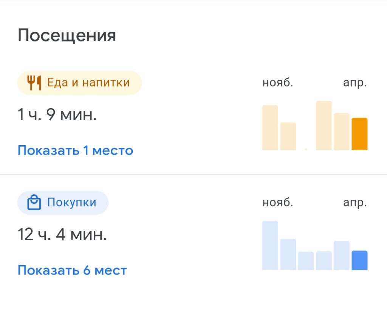
Task: Open the Показать 6 мест link
Action: coord(72,270)
